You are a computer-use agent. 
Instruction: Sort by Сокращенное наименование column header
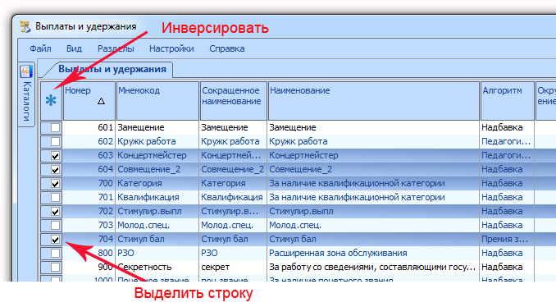[234, 101]
